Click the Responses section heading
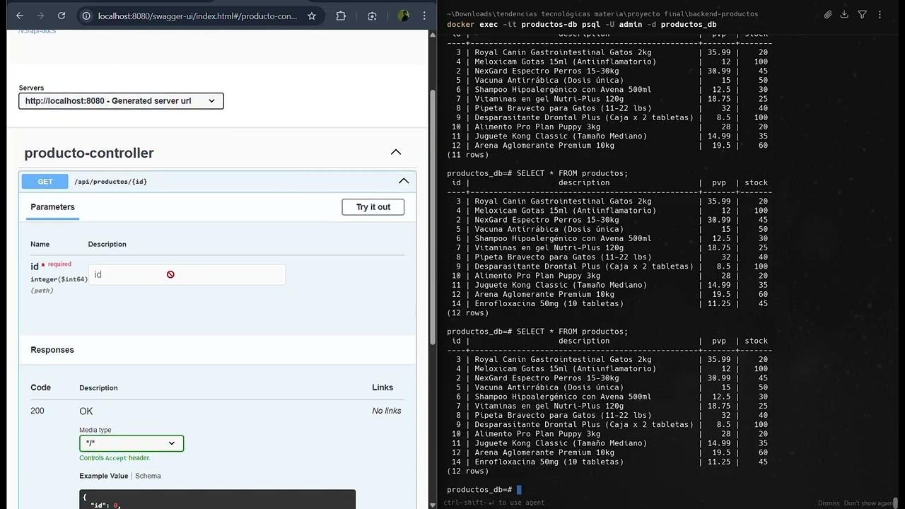Viewport: 905px width, 509px height. pyautogui.click(x=52, y=350)
